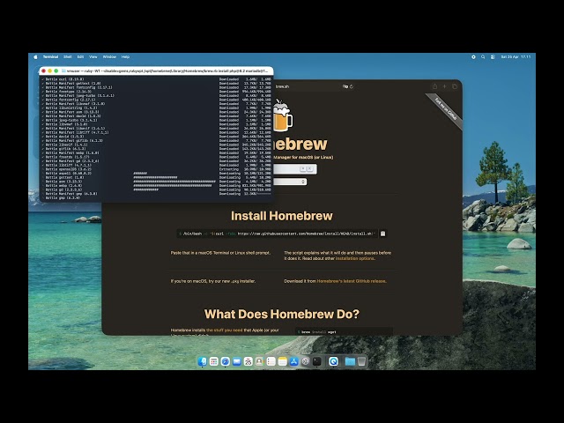Click the Fork me on GitHub ribbon
The height and width of the screenshot is (423, 564).
tap(445, 109)
